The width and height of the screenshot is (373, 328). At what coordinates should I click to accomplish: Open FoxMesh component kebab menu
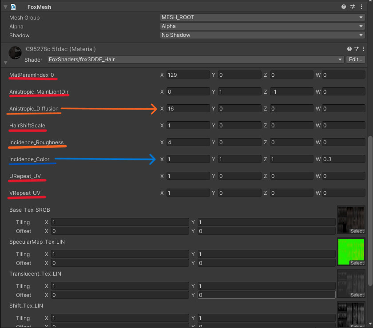(x=361, y=7)
